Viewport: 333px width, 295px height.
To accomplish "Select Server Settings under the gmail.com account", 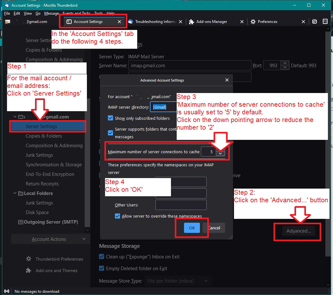I will [x=48, y=126].
